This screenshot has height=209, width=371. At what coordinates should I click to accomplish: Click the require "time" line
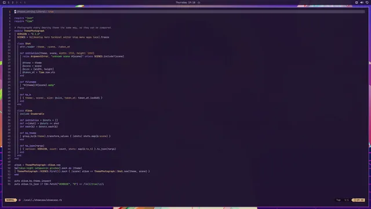click(24, 21)
